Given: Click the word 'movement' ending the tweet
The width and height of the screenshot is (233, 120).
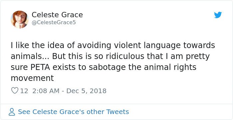Looking at the screenshot, I should pos(32,78).
